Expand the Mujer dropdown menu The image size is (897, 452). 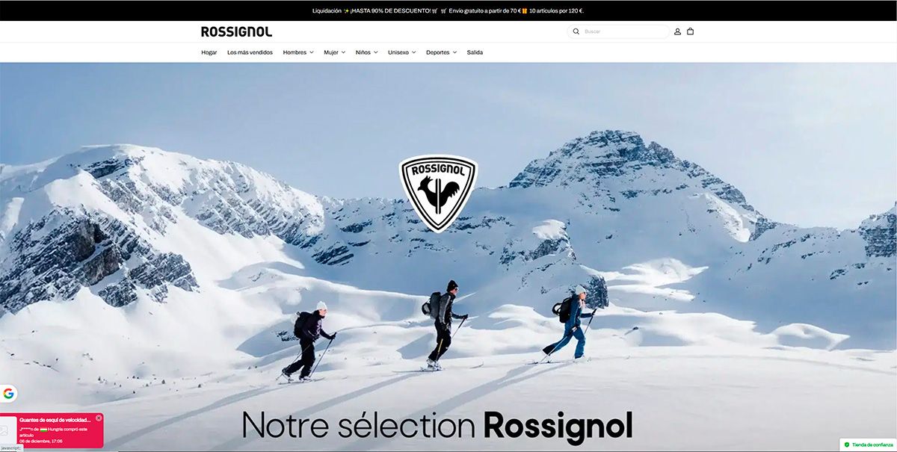coord(334,52)
